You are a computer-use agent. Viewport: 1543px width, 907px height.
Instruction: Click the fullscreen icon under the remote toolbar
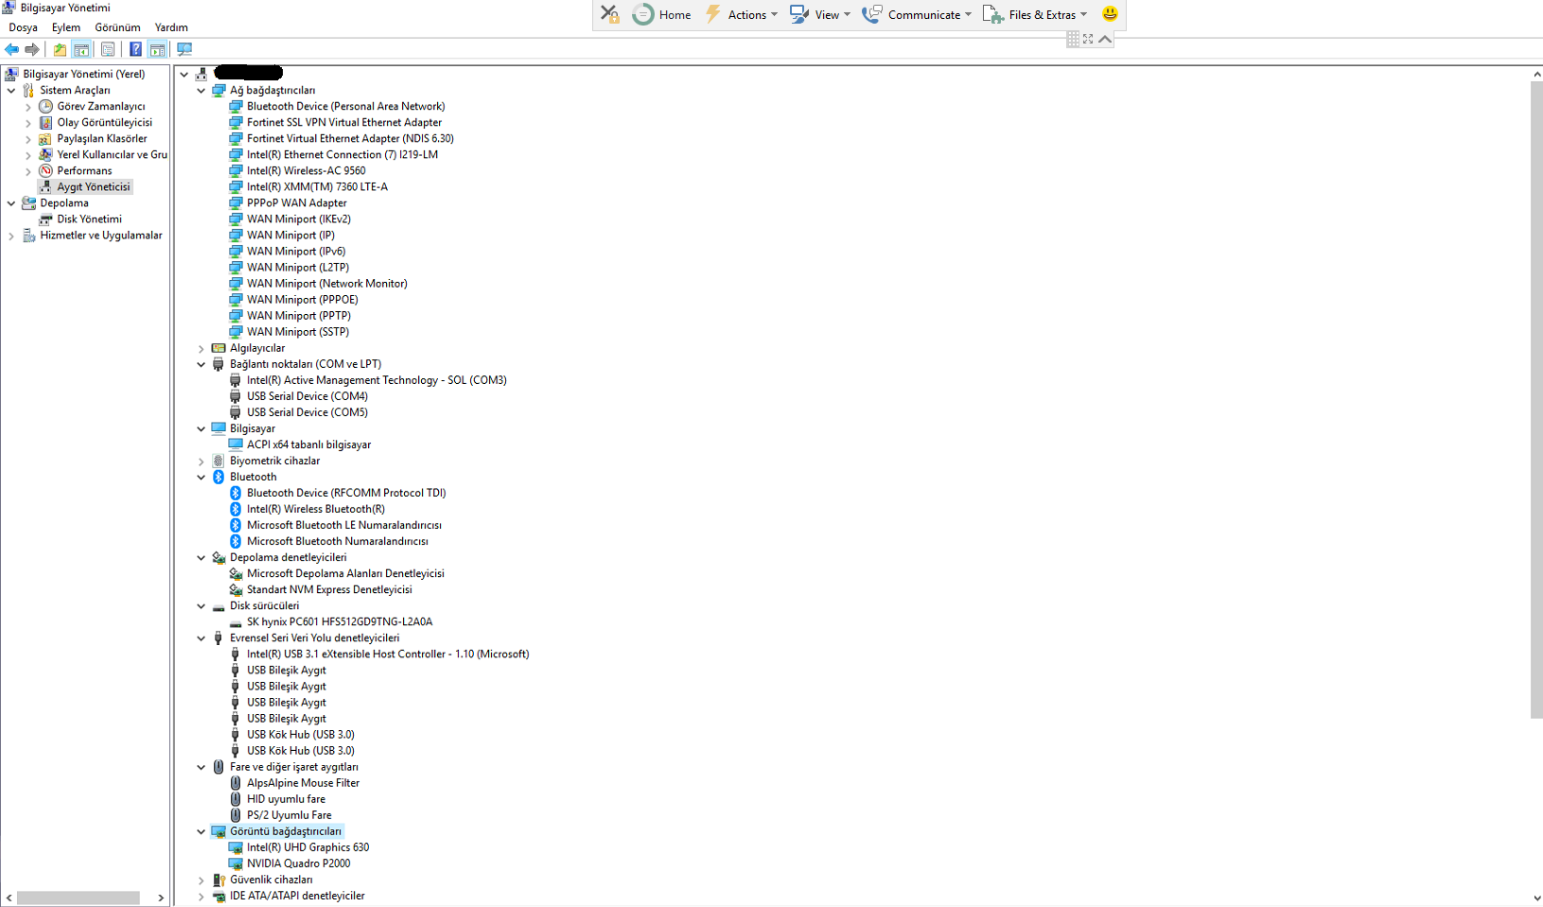(1088, 39)
